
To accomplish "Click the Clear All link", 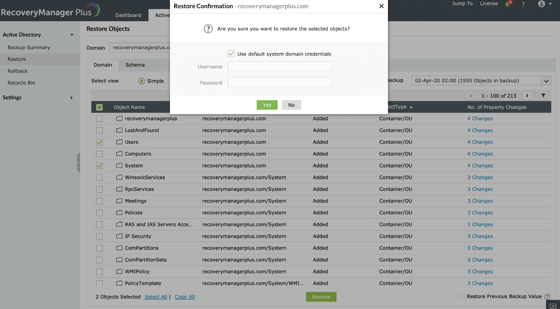I will pos(185,297).
